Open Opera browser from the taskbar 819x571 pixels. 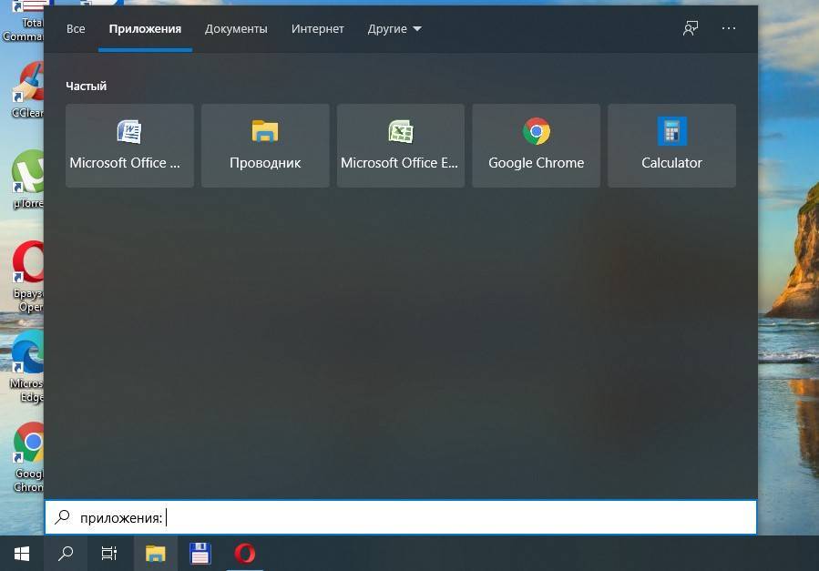click(x=244, y=553)
